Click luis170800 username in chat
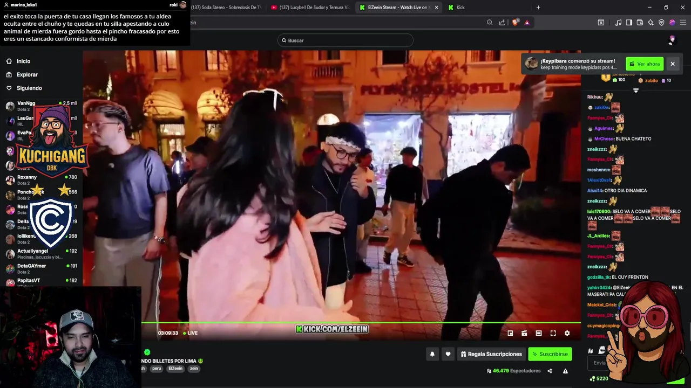Screen dimensions: 691x388 [x=599, y=212]
